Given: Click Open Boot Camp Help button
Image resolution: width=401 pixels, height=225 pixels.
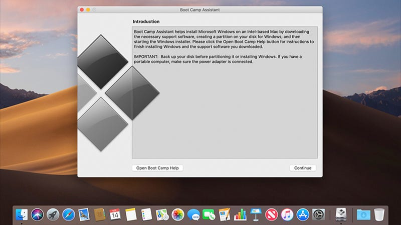Looking at the screenshot, I should coord(157,168).
